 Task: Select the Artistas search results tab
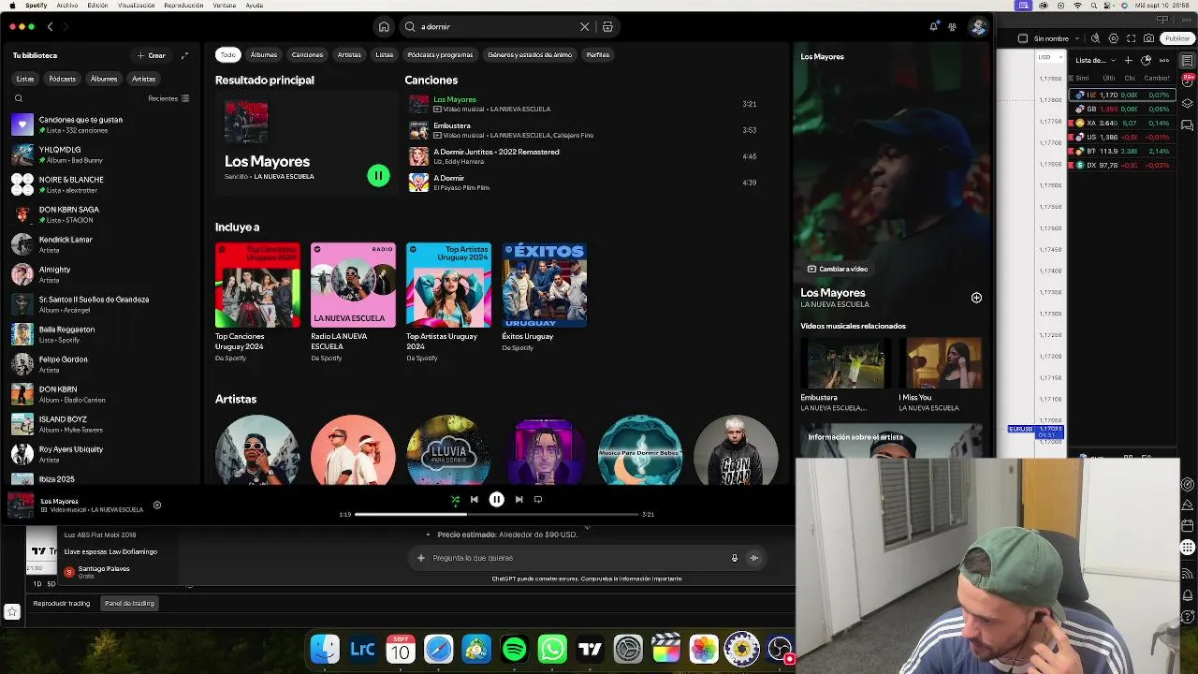coord(349,54)
